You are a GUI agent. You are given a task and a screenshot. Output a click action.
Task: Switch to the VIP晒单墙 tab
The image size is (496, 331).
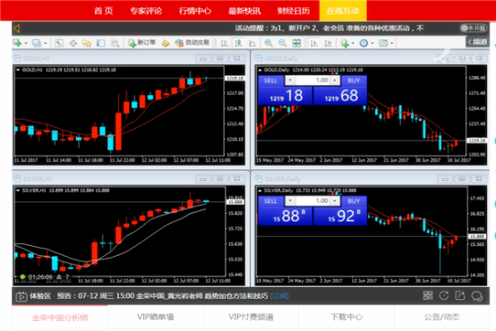(x=156, y=317)
